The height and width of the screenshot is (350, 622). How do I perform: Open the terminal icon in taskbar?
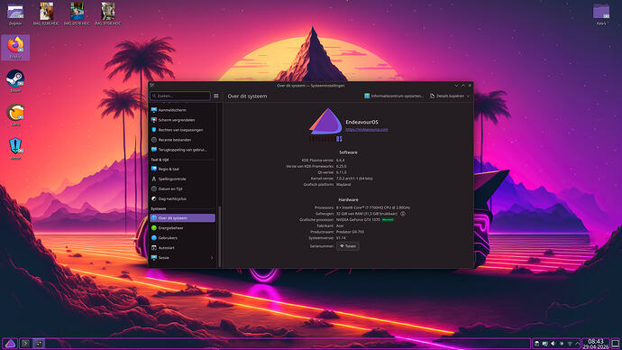[x=25, y=344]
